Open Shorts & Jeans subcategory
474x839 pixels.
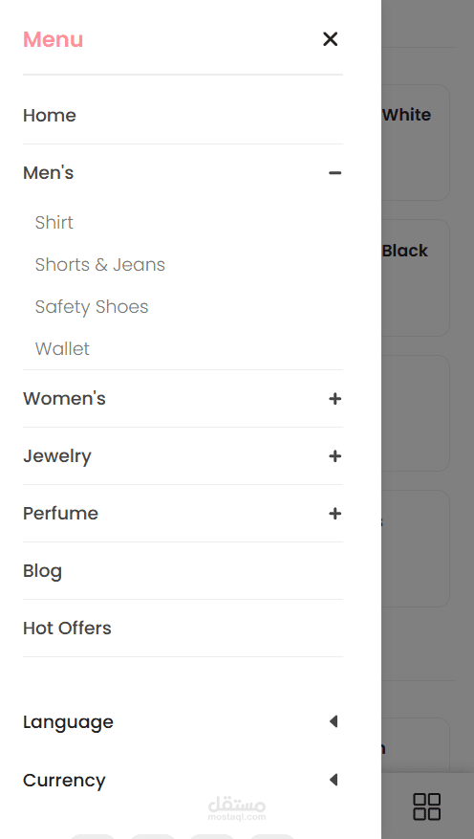[100, 264]
